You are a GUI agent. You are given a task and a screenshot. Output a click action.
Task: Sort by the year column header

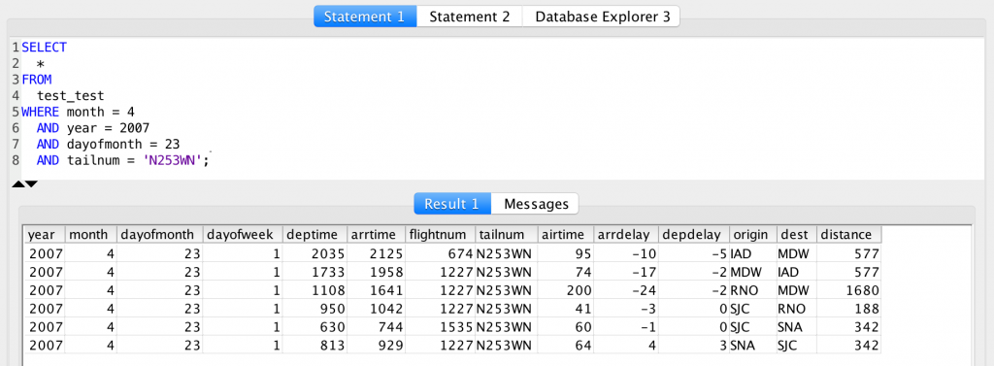click(45, 235)
